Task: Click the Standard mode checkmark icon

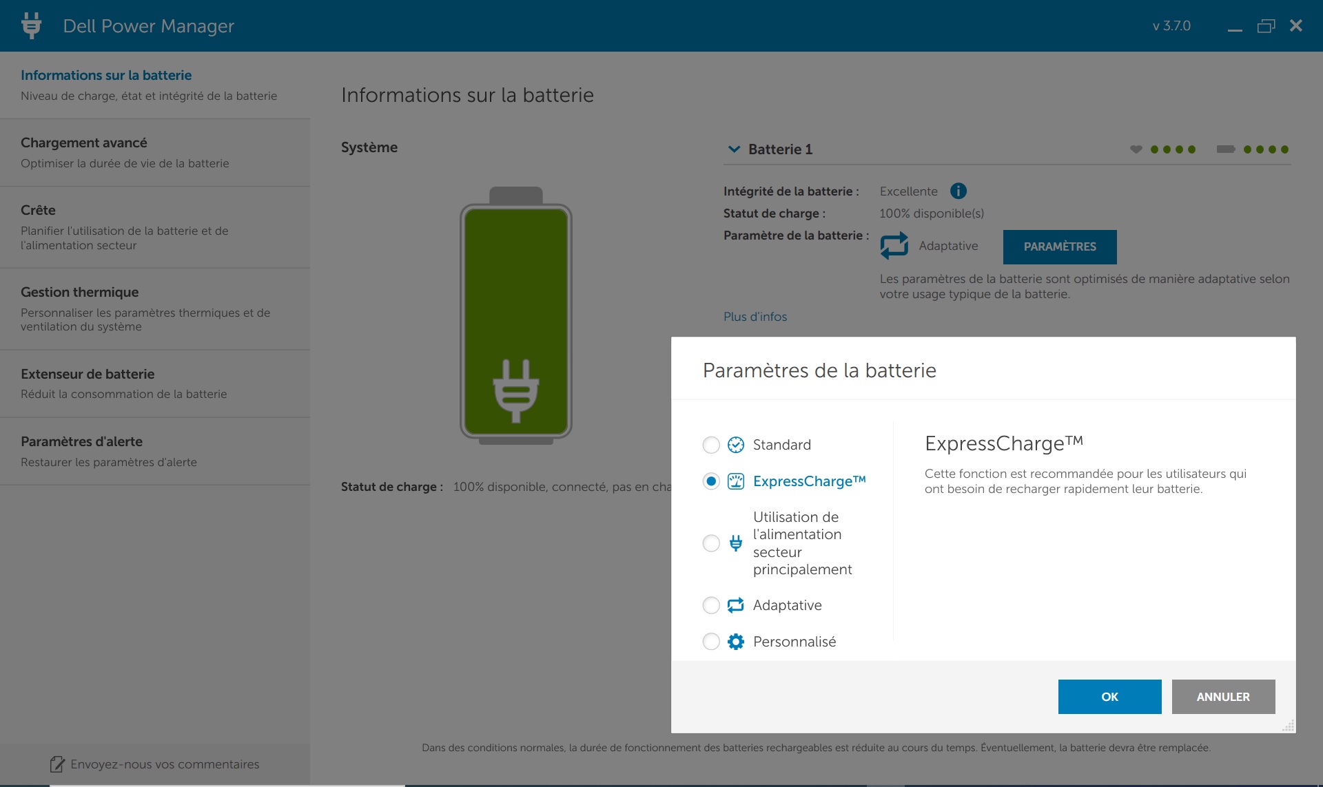Action: tap(736, 445)
